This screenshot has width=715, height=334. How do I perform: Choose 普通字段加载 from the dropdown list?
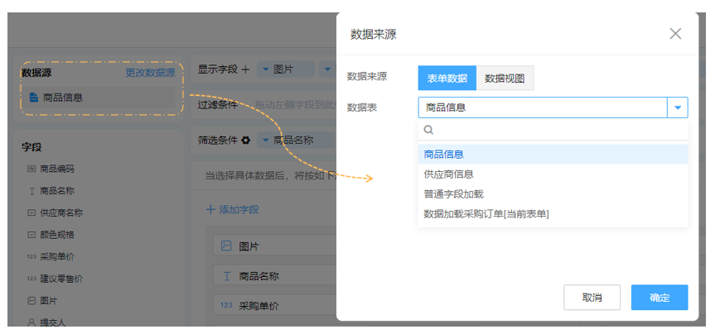[453, 194]
